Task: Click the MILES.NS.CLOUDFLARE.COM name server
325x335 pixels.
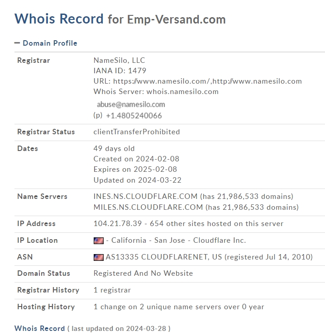Action: pyautogui.click(x=148, y=207)
